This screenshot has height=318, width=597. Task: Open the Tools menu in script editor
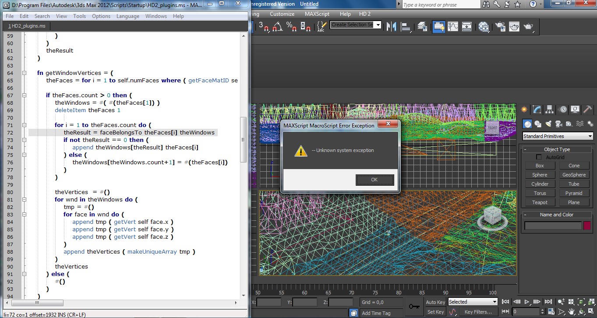[x=79, y=16]
